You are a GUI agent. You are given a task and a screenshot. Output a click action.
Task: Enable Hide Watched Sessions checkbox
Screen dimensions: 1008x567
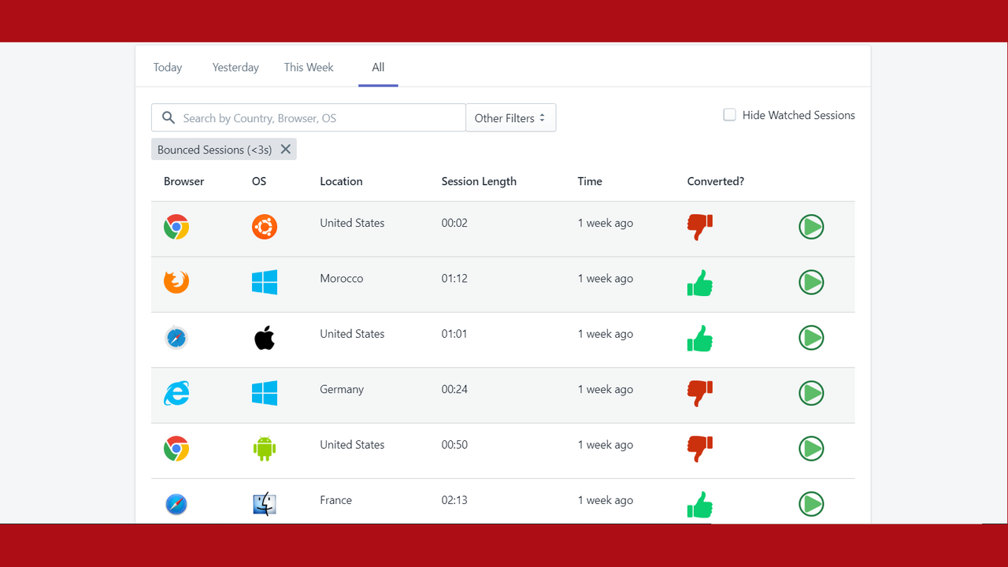[x=730, y=115]
